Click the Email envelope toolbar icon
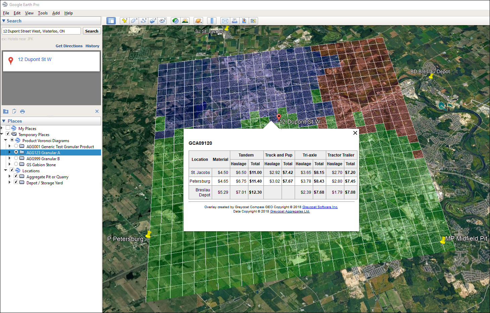490x313 pixels. coord(225,21)
